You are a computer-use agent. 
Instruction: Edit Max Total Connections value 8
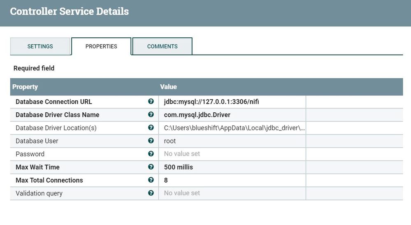(232, 180)
